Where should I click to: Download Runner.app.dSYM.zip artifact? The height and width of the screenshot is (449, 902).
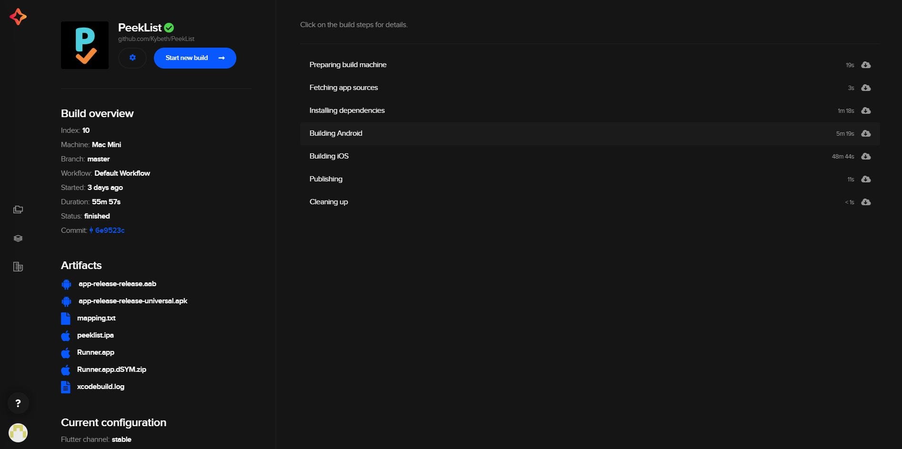click(x=111, y=369)
